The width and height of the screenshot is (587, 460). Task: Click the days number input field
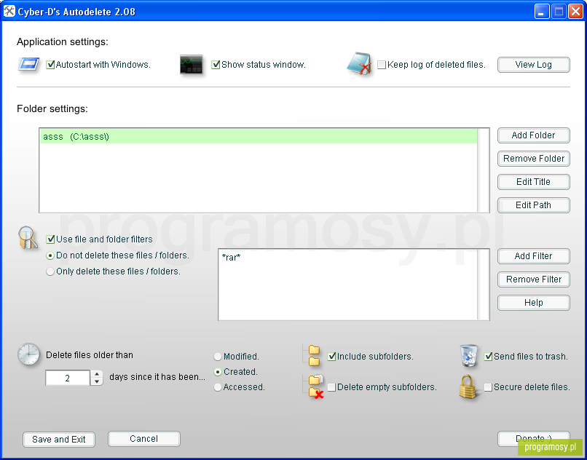[68, 378]
